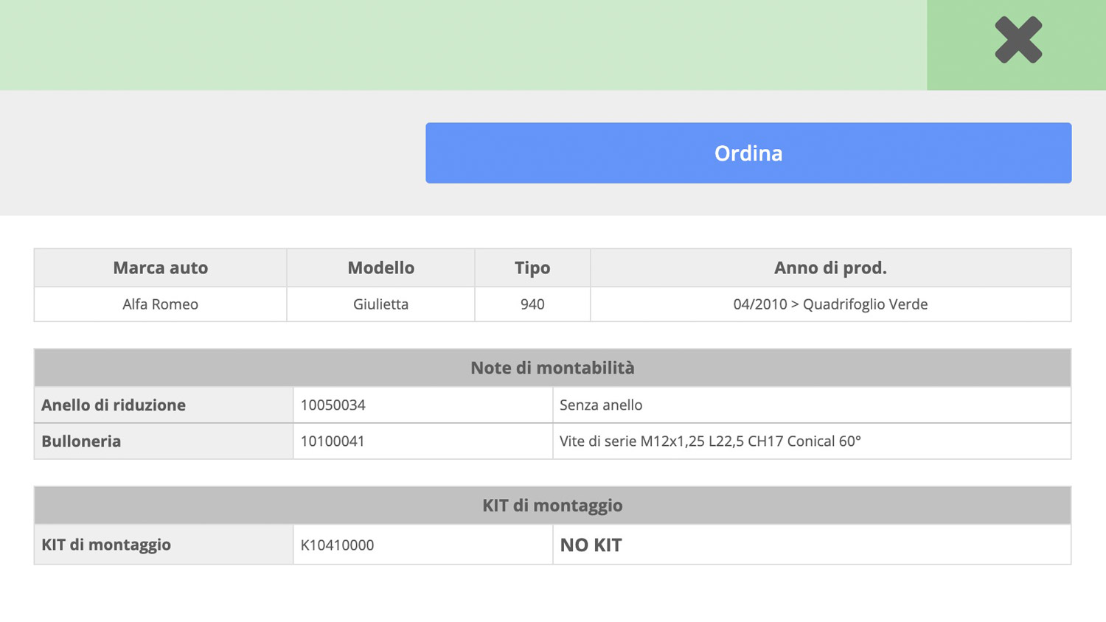This screenshot has height=622, width=1106.
Task: Click the NO KIT text
Action: point(591,545)
